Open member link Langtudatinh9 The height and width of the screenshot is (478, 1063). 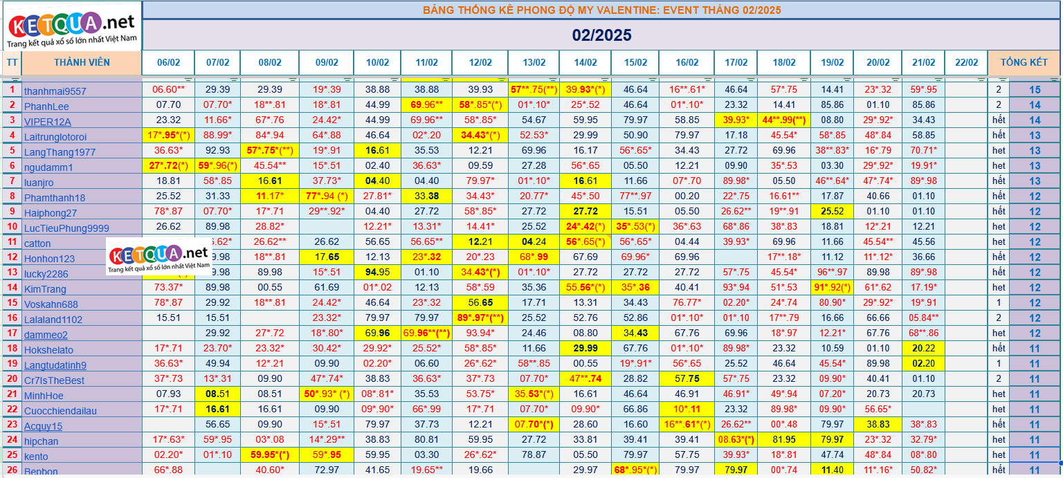(x=55, y=365)
